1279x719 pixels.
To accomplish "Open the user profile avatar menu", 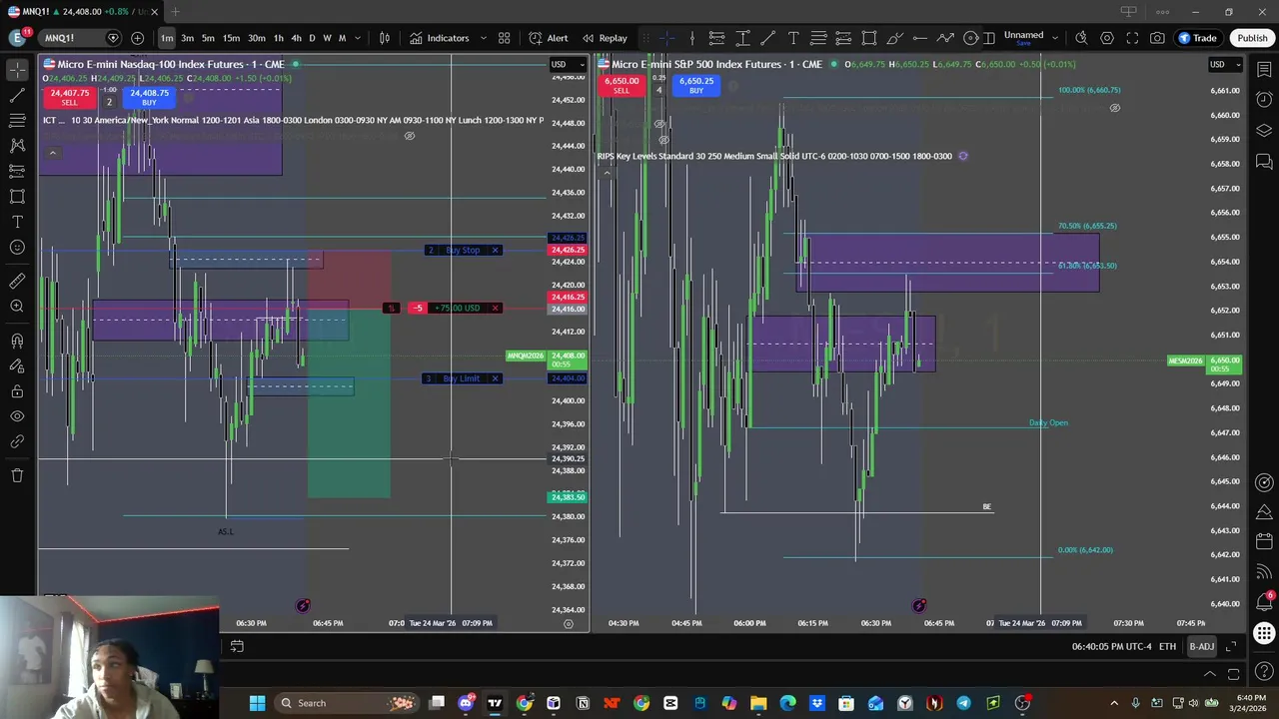I will [x=17, y=38].
